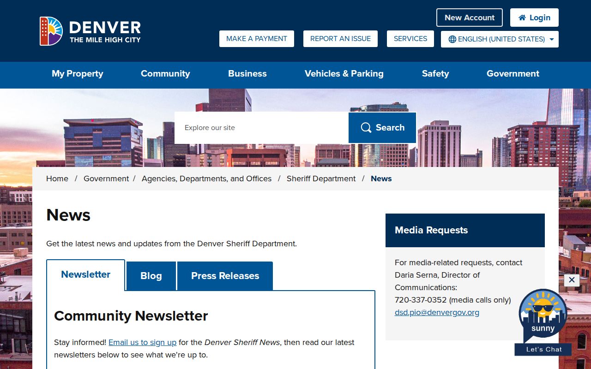Click the Let's Chat label
The height and width of the screenshot is (369, 591).
(544, 350)
